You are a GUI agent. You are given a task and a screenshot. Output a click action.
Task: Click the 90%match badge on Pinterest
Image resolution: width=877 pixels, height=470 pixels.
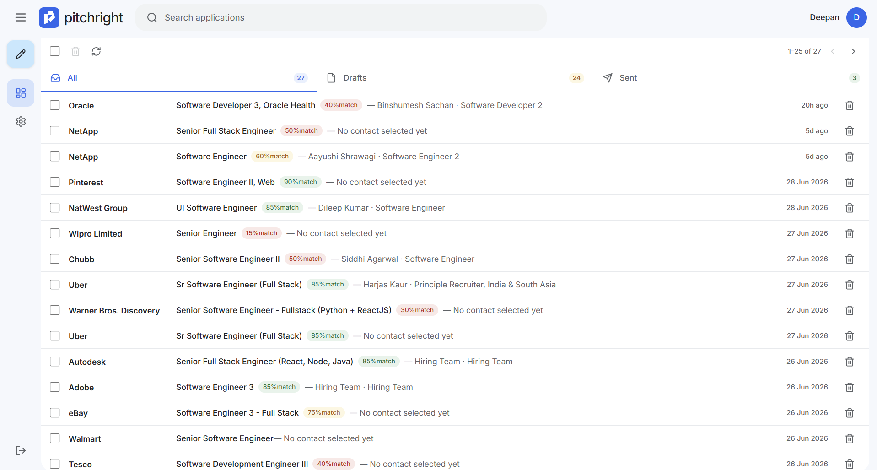[301, 182]
